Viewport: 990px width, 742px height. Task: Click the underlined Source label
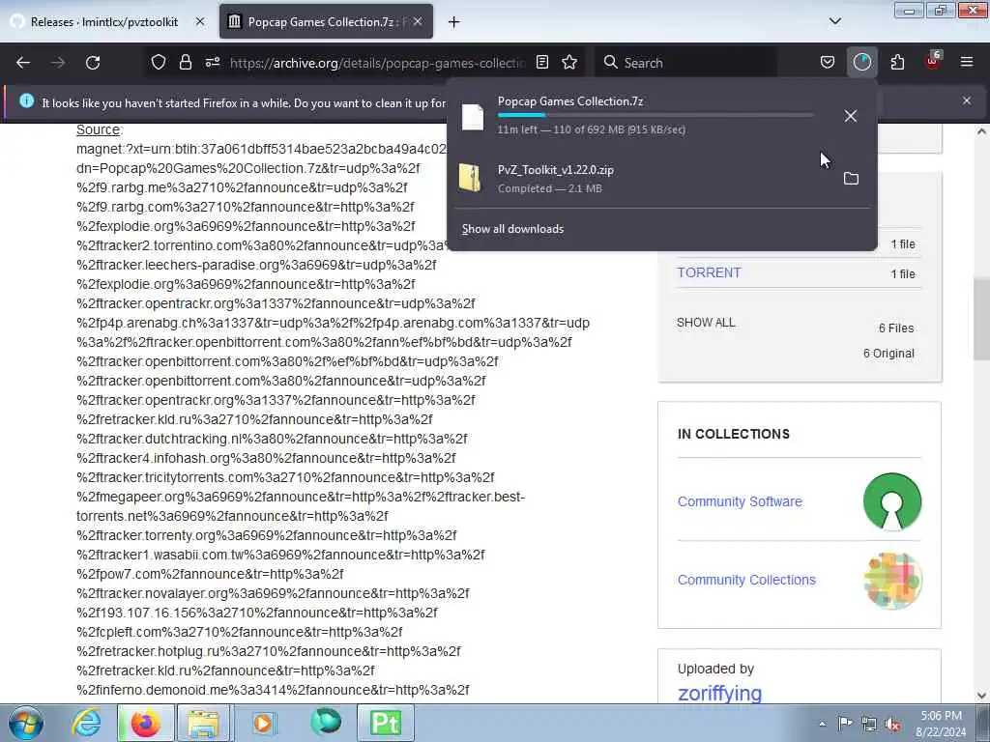click(98, 129)
